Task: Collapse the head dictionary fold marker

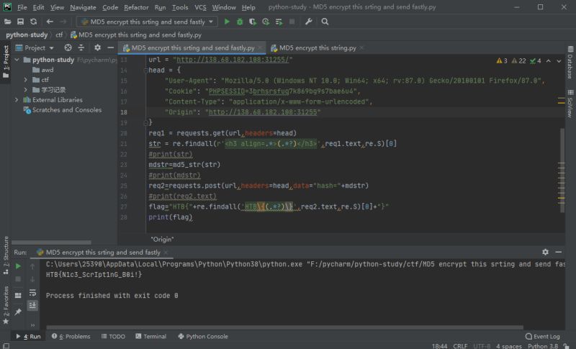Action: click(145, 70)
